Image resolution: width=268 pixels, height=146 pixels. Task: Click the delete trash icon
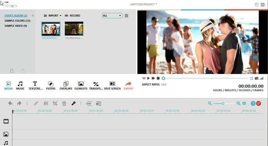click(x=64, y=103)
